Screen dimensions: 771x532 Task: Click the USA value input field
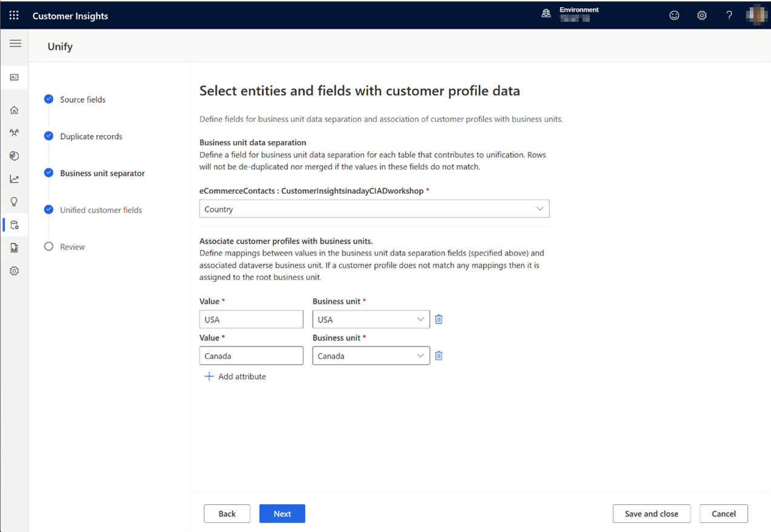pyautogui.click(x=251, y=319)
